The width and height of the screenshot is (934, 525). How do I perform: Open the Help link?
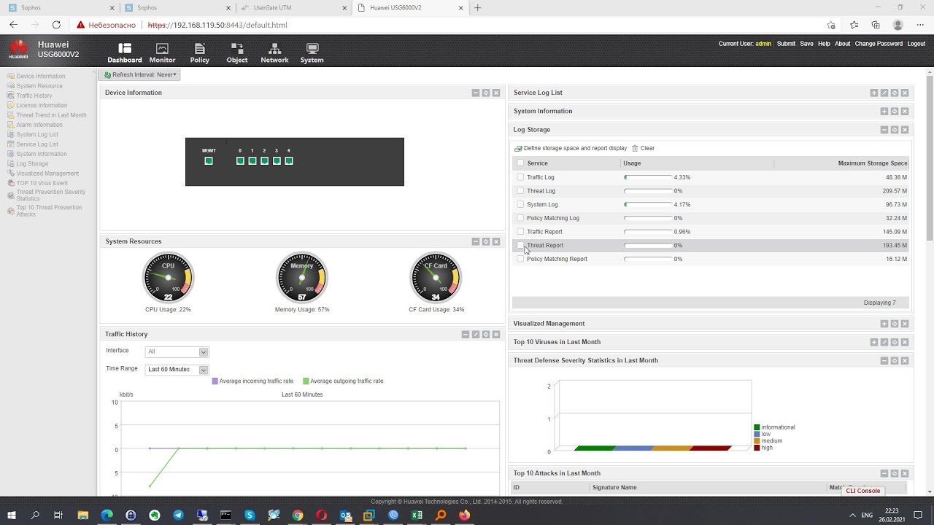pos(824,44)
